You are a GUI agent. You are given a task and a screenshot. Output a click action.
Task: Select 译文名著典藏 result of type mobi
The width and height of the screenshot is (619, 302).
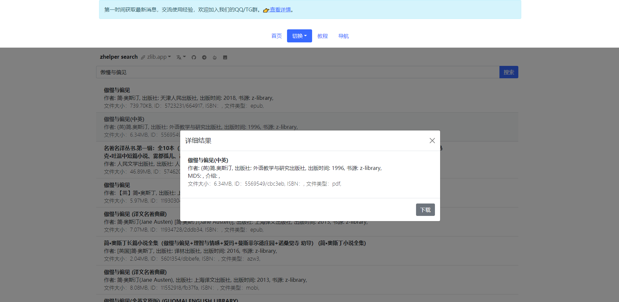pos(307,280)
